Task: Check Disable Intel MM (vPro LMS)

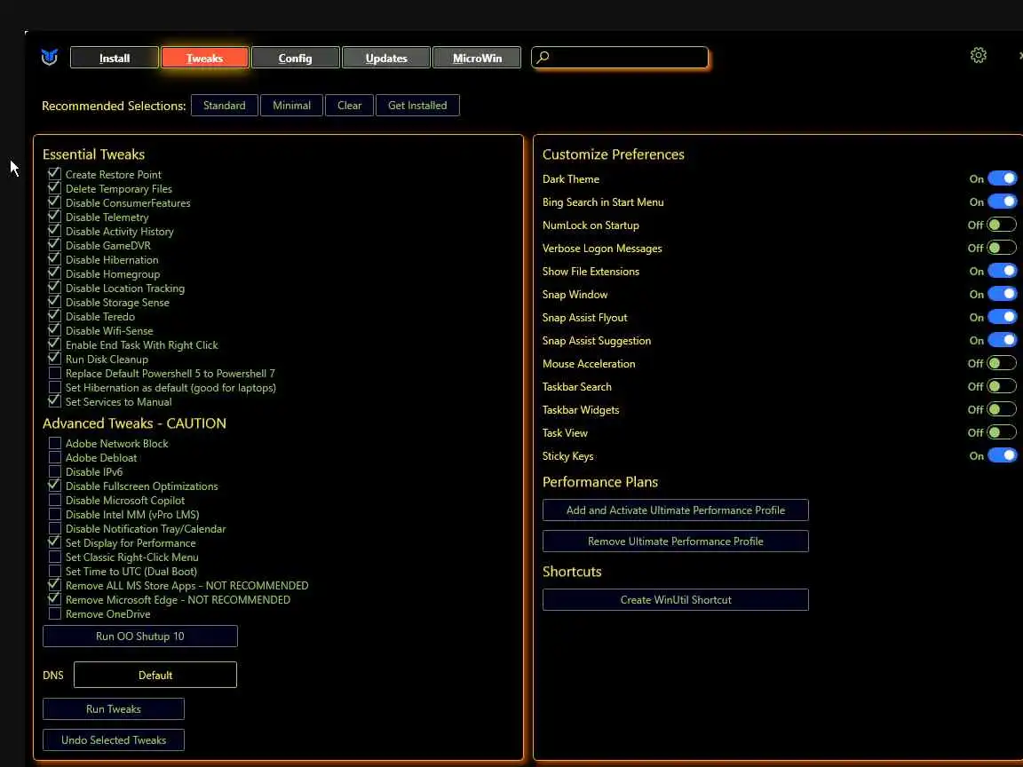Action: pyautogui.click(x=55, y=515)
